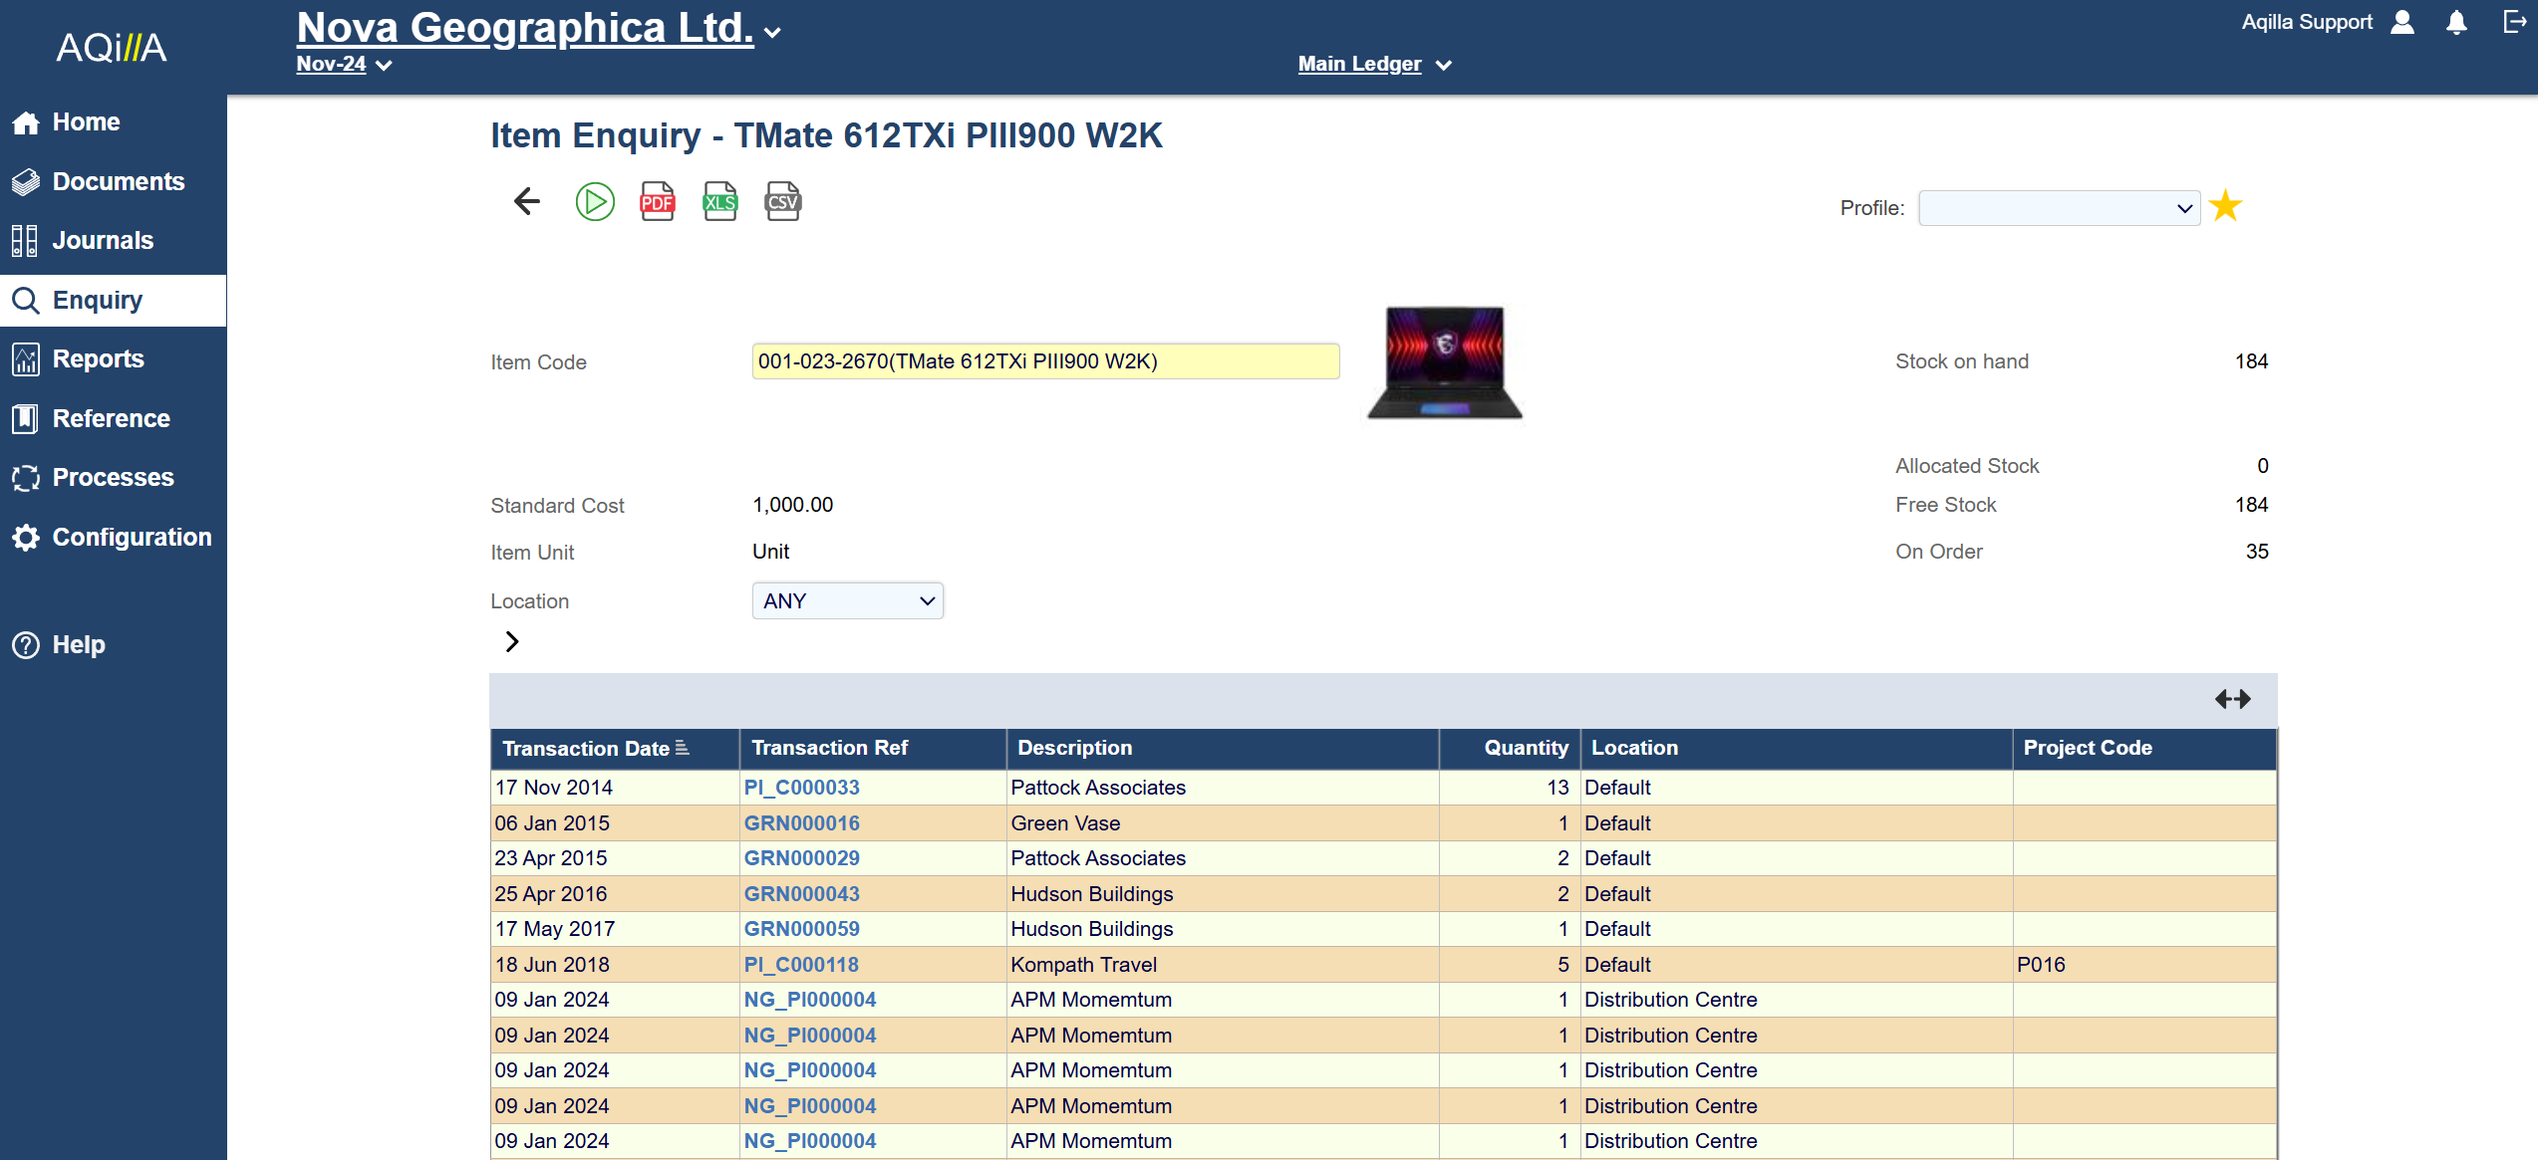Open the Location ANY dropdown
The height and width of the screenshot is (1160, 2538).
(x=847, y=600)
